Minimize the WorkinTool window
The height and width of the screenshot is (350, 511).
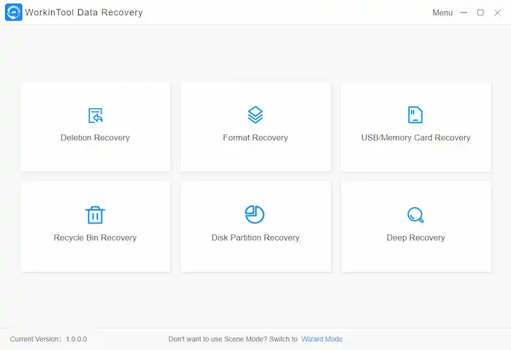[464, 12]
